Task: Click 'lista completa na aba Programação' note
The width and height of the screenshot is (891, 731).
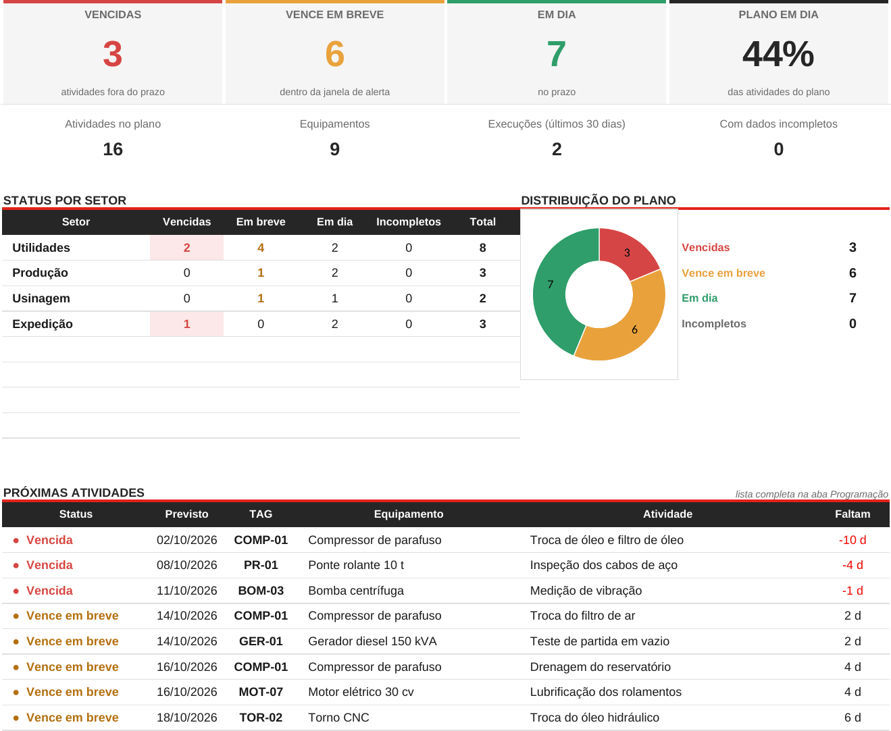Action: [812, 494]
